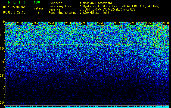Select the A504HB(yagi 4el) antenna text
Image resolution: width=171 pixels, height=108 pixels.
tap(96, 13)
